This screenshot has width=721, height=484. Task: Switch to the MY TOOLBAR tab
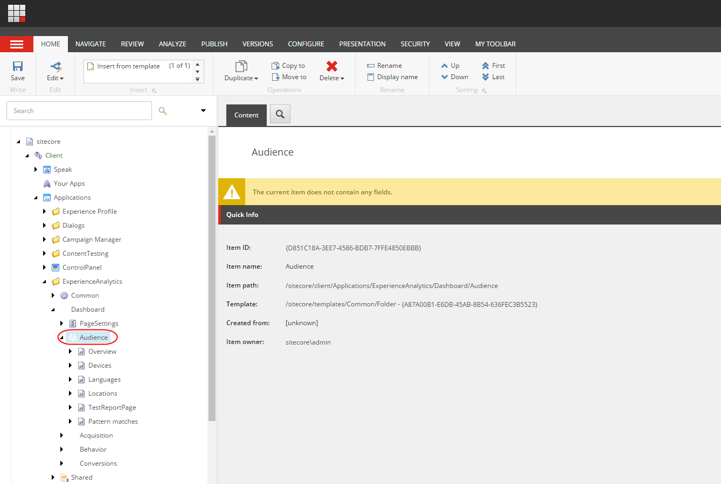[496, 44]
